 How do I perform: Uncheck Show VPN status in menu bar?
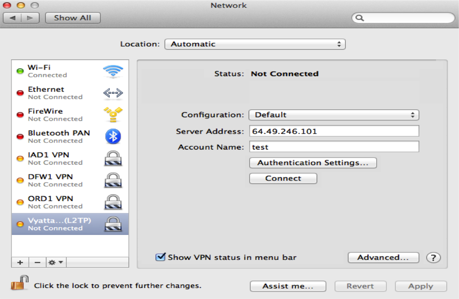[160, 257]
